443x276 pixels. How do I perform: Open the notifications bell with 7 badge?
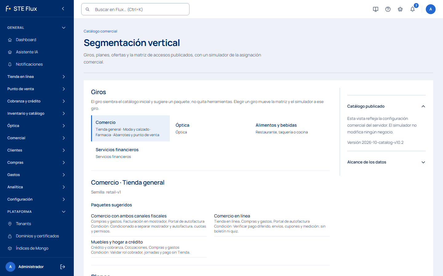click(413, 9)
